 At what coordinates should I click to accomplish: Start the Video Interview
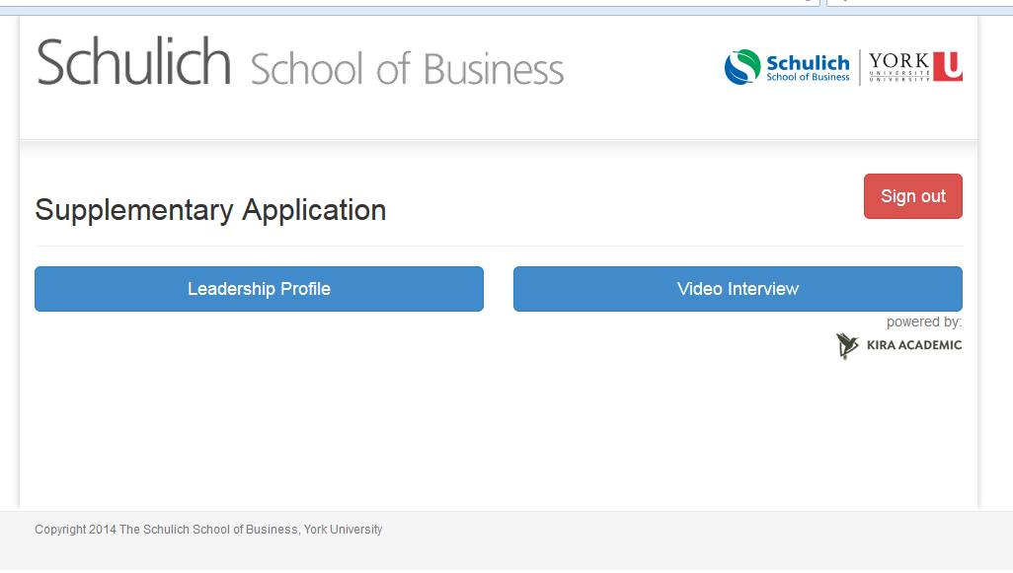pyautogui.click(x=738, y=289)
